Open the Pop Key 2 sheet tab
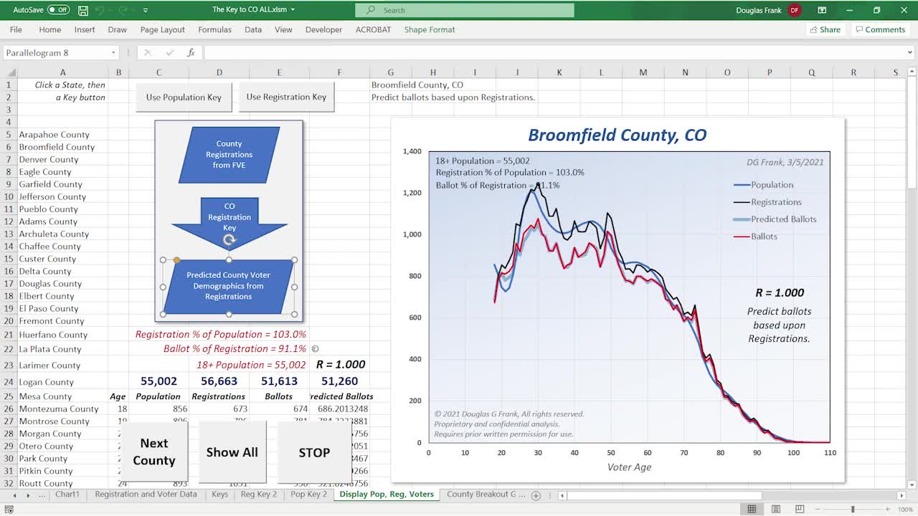Viewport: 918px width, 516px height. pyautogui.click(x=308, y=494)
